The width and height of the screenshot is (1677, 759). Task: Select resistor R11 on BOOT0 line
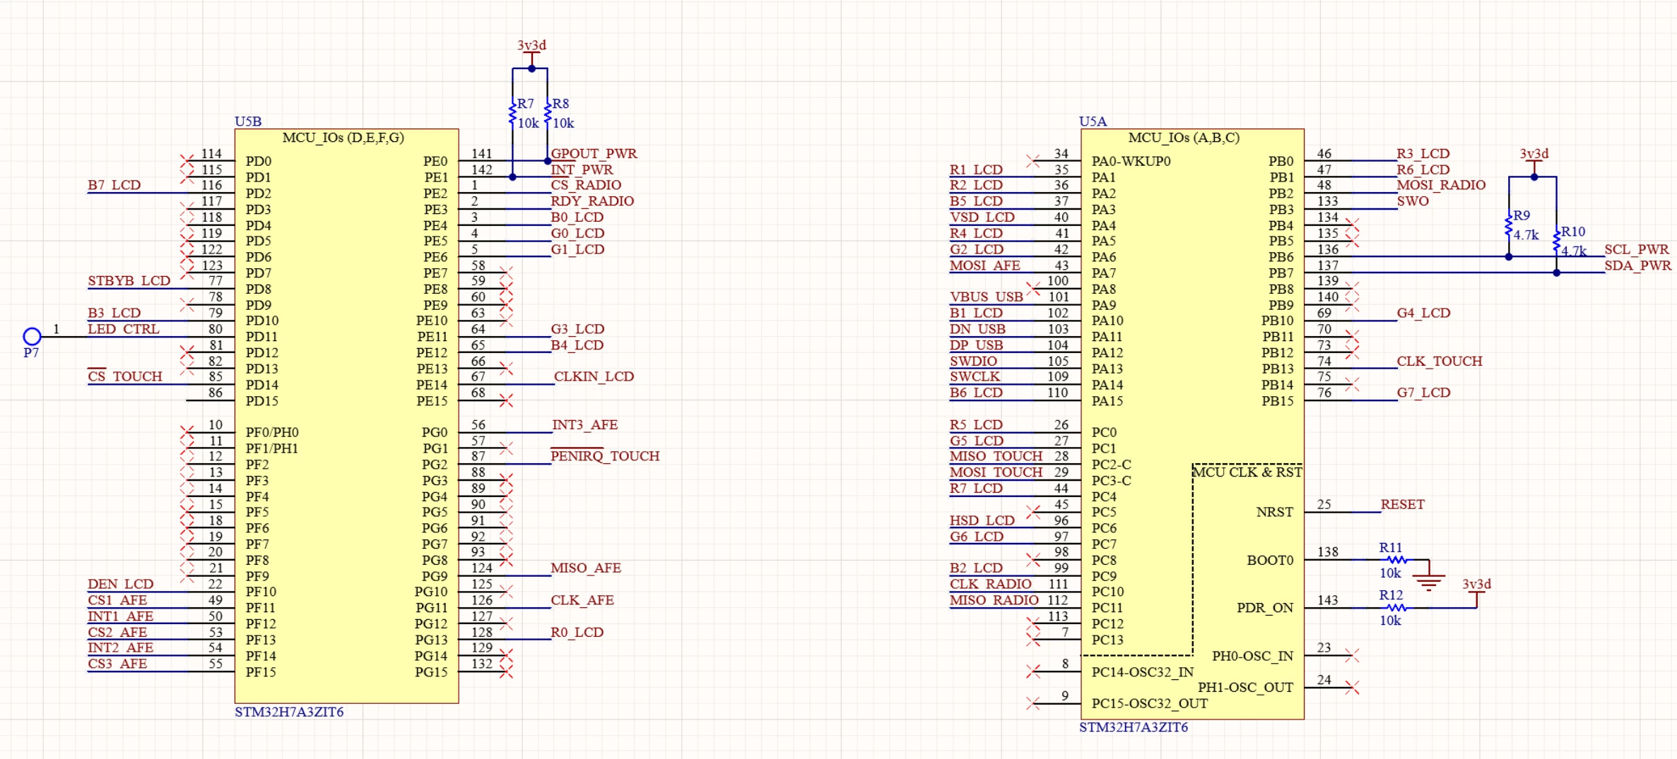1397,560
